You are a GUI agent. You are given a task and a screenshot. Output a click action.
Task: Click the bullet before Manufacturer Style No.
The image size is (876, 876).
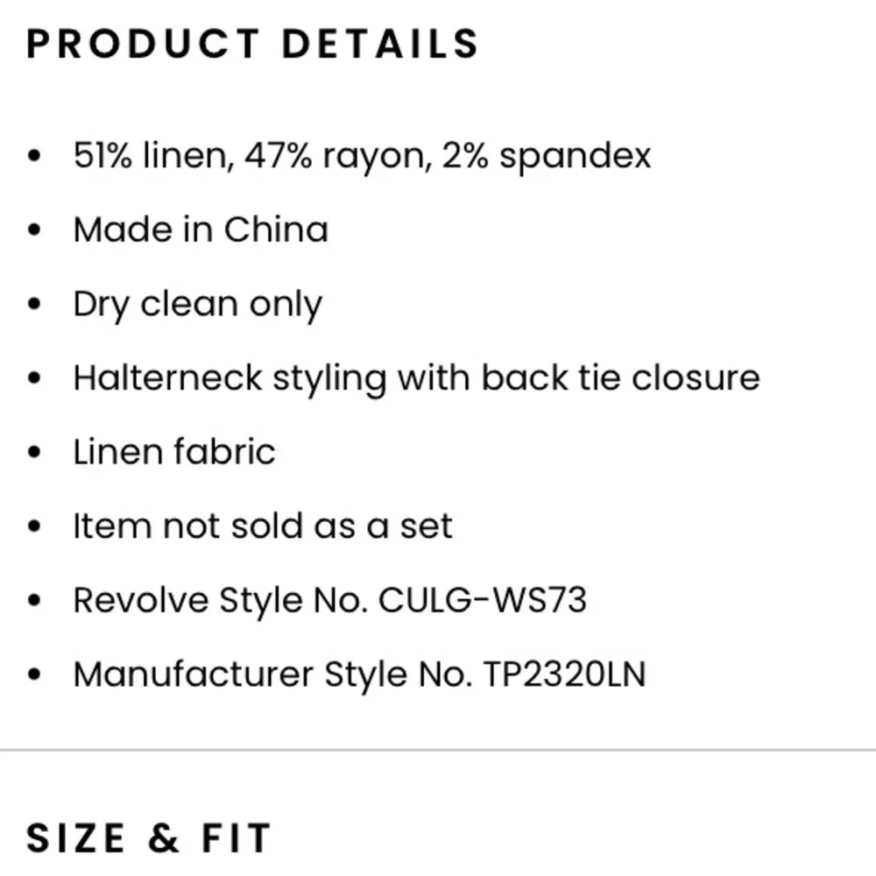point(34,675)
